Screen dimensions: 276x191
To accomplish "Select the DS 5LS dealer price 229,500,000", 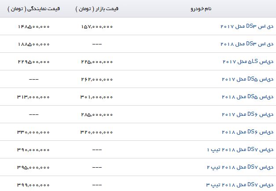I will click(x=34, y=62).
